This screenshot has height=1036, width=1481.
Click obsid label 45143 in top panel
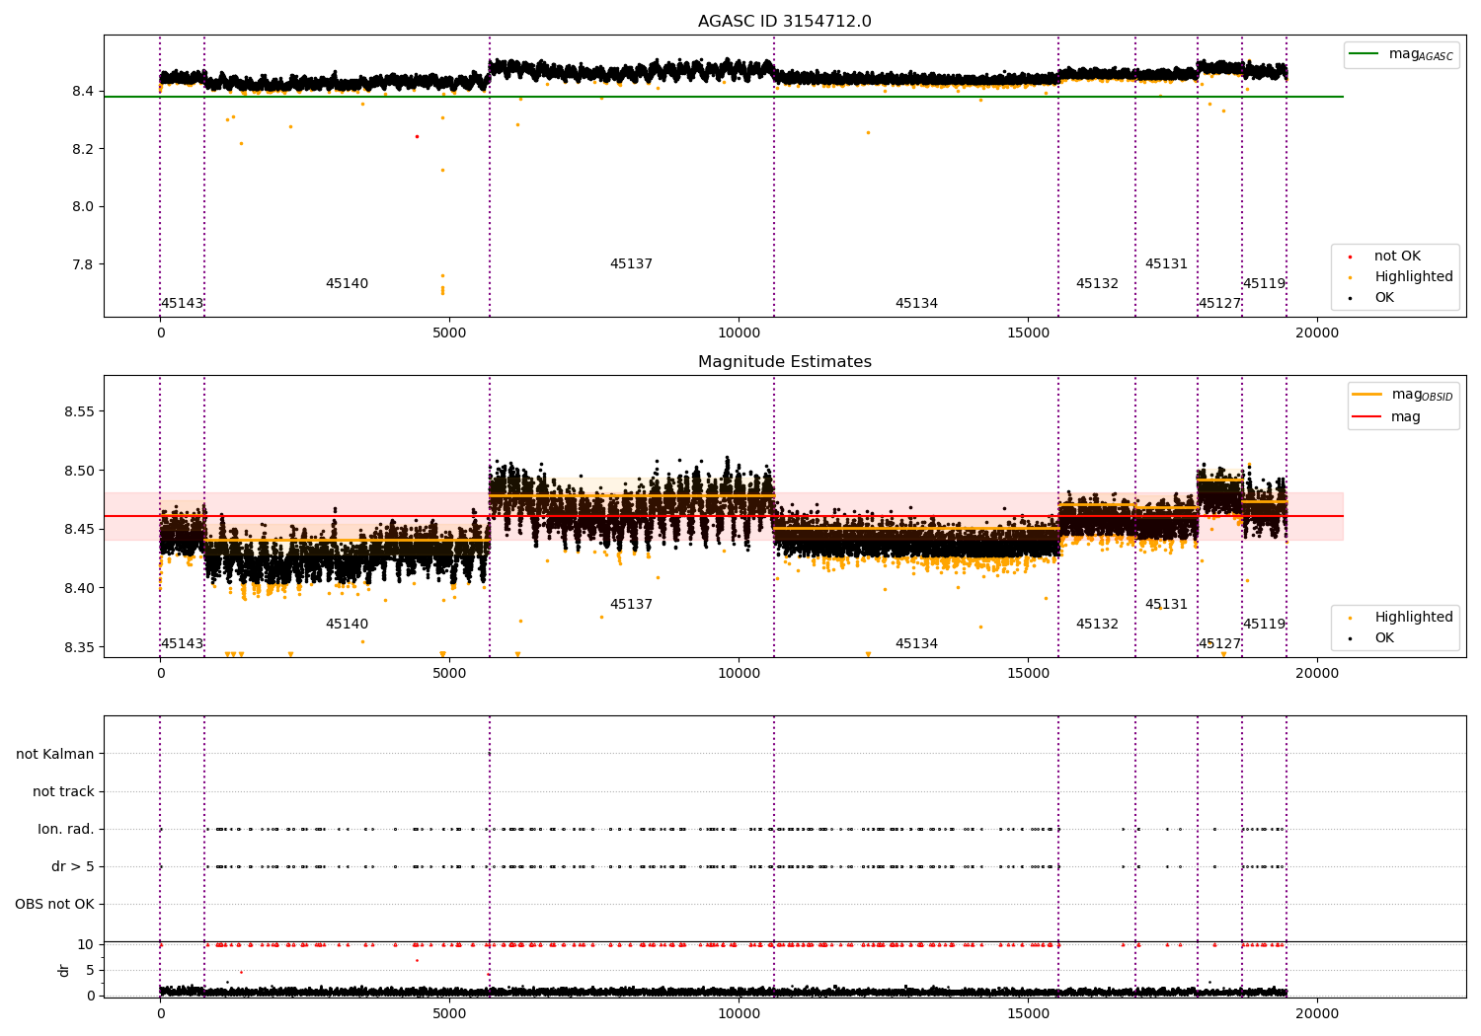182,304
